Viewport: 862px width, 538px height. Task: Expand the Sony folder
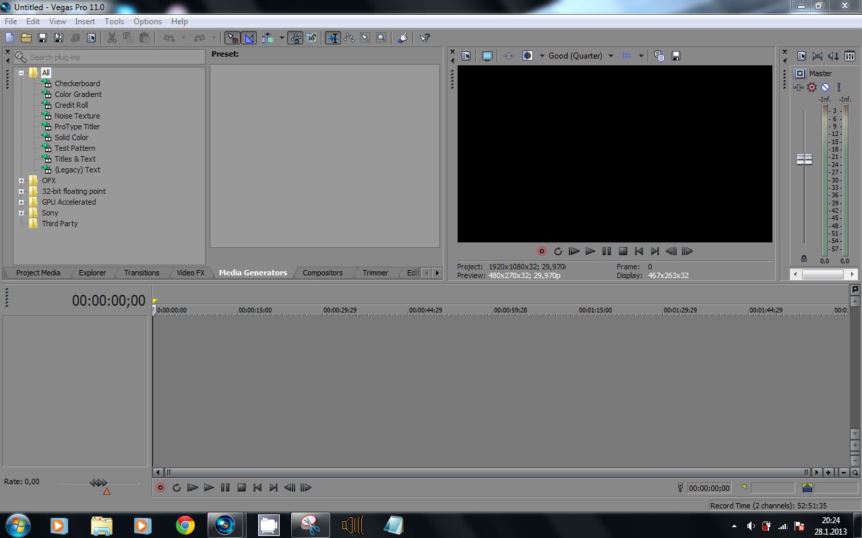[21, 213]
